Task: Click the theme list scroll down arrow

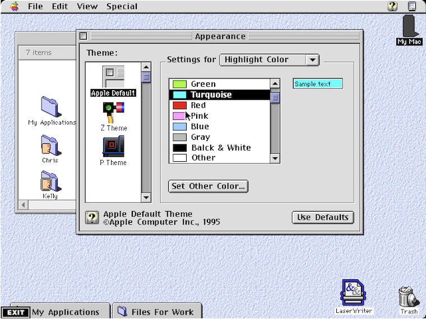Action: tap(146, 198)
